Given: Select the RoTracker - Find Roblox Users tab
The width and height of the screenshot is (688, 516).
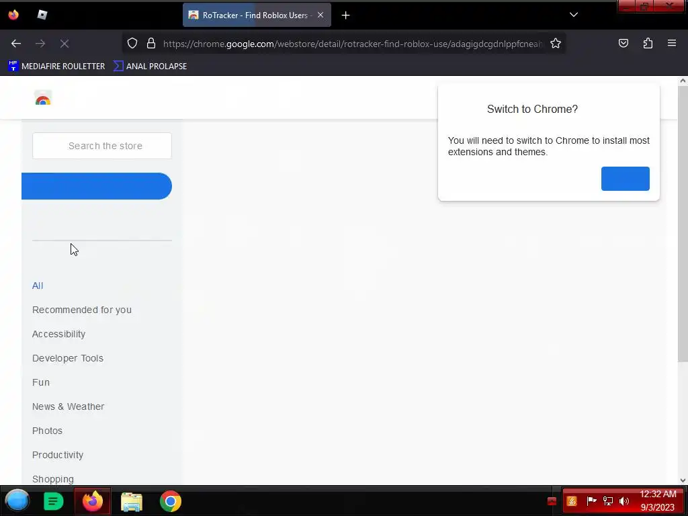Looking at the screenshot, I should (257, 15).
